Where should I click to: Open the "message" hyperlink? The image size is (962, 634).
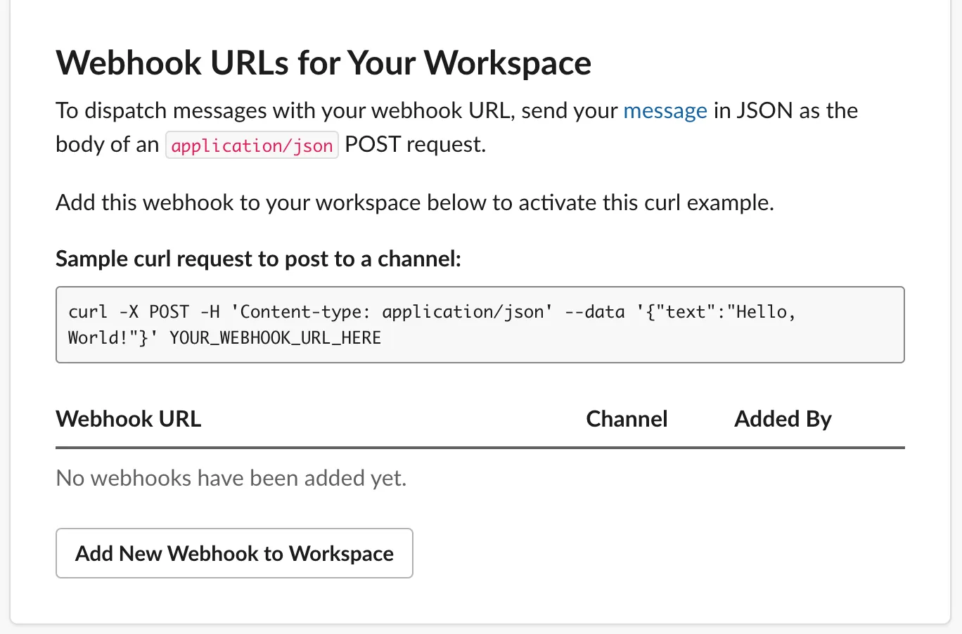pos(665,111)
